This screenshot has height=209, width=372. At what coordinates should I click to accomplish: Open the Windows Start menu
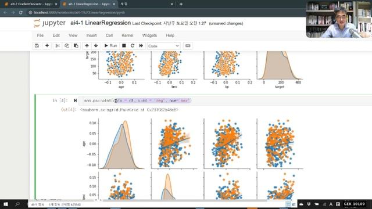tap(6, 204)
